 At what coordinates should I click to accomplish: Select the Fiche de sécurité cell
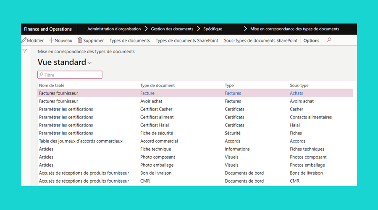[157, 133]
